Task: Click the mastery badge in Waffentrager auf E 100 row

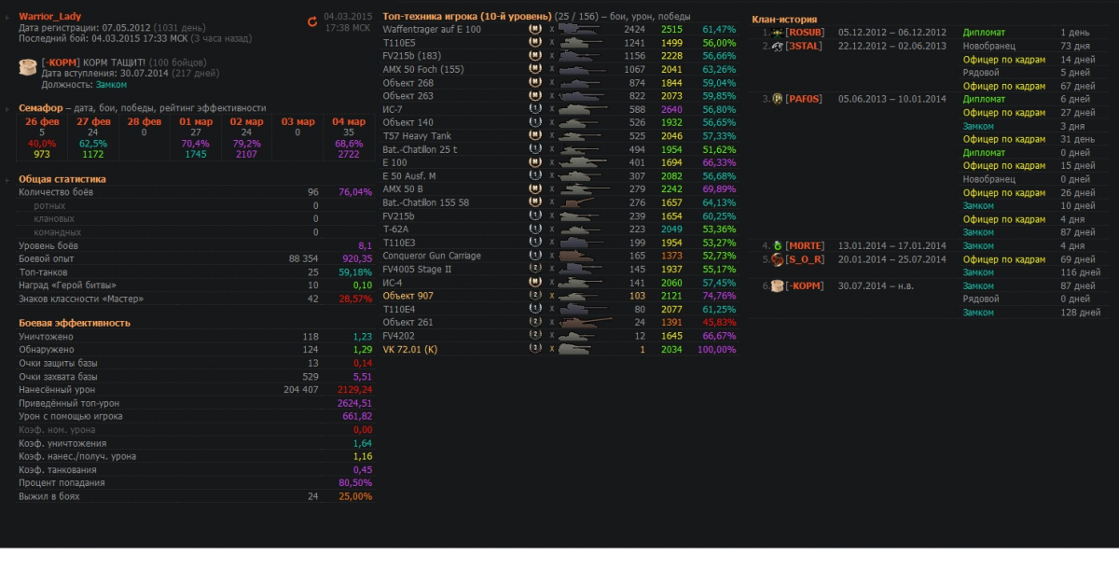Action: point(535,29)
